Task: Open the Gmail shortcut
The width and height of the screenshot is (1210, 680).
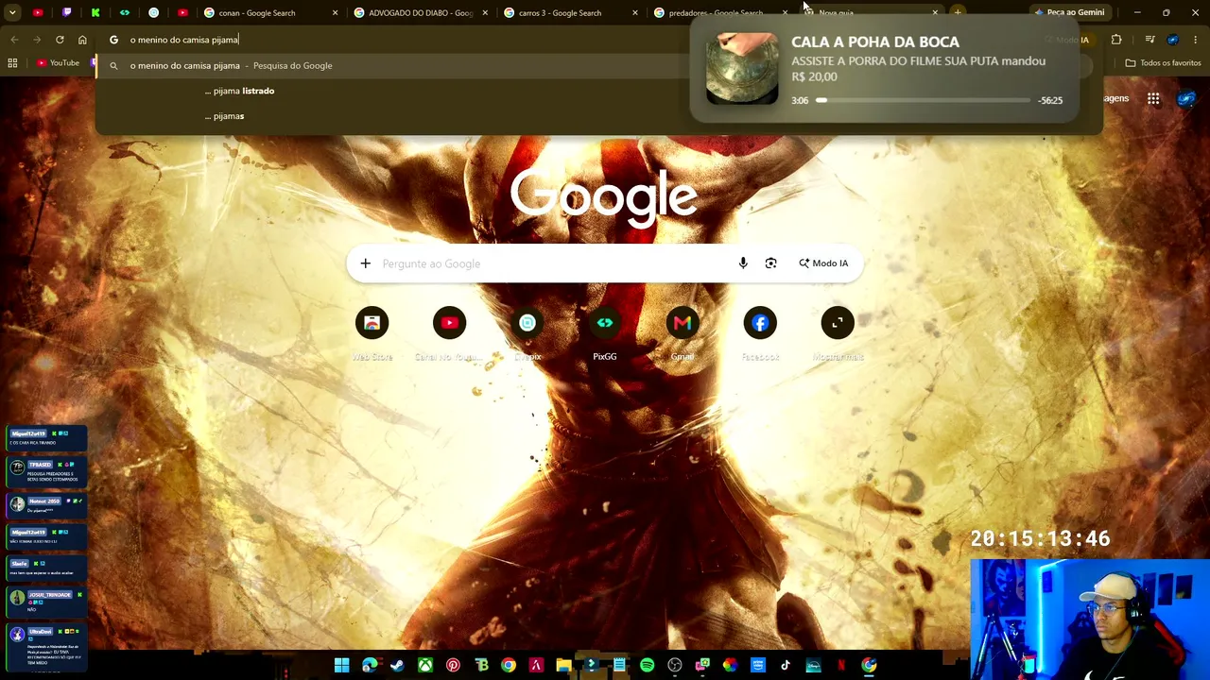Action: tap(683, 324)
